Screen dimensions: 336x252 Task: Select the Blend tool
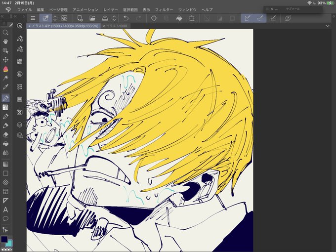(x=5, y=153)
